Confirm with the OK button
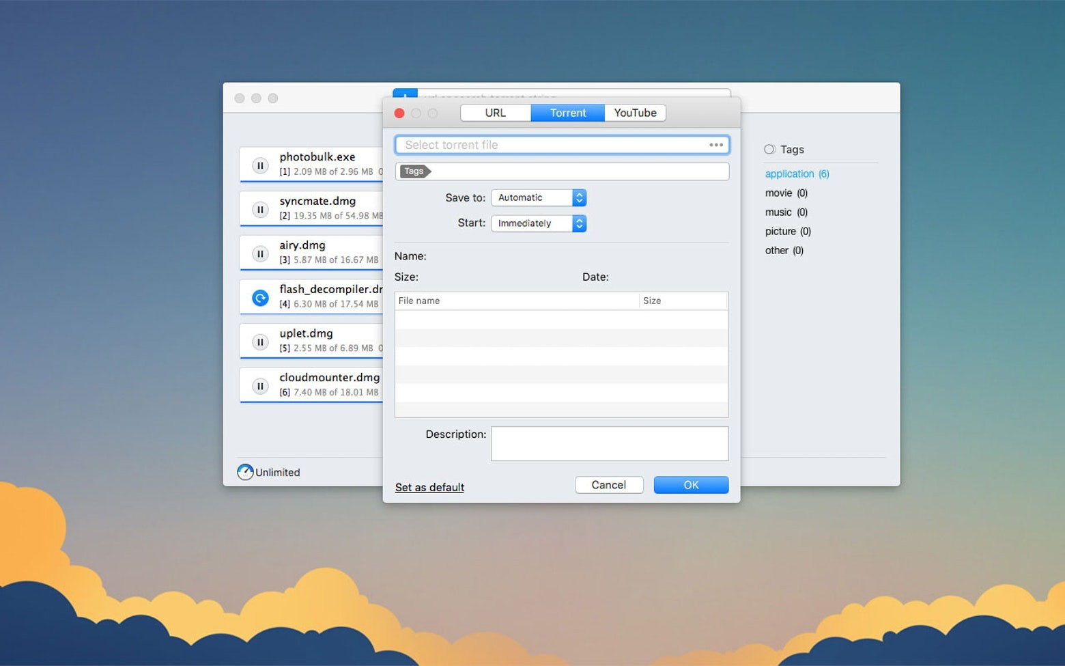Image resolution: width=1065 pixels, height=666 pixels. 691,484
